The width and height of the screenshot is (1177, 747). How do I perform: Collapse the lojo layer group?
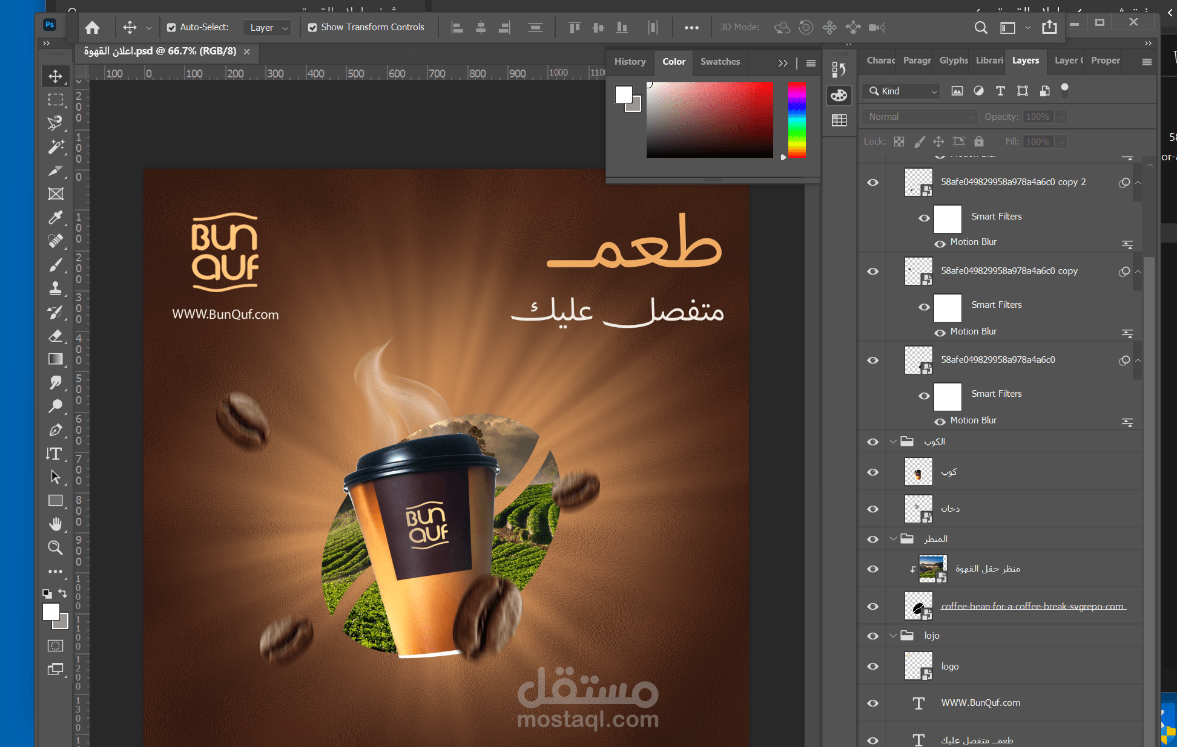click(892, 636)
